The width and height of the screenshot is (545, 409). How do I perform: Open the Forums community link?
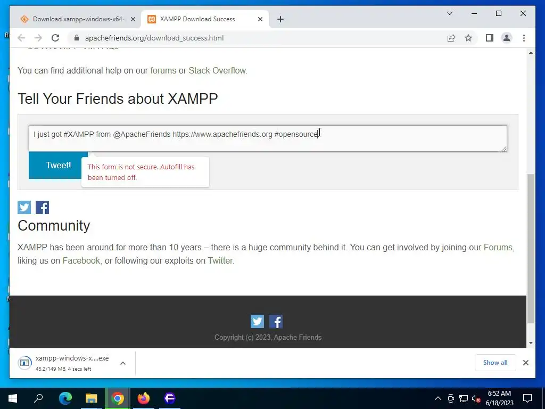(x=498, y=247)
